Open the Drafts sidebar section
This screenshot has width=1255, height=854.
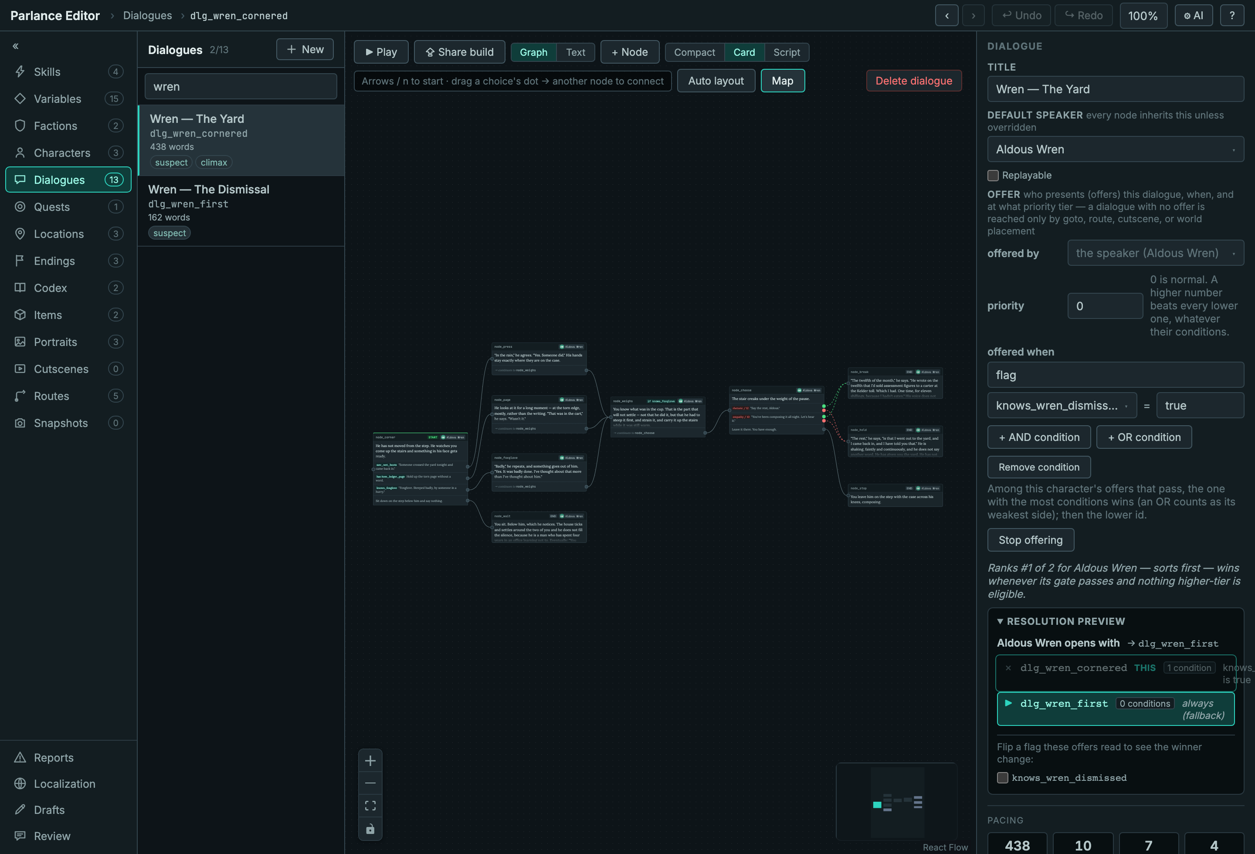pos(68,810)
